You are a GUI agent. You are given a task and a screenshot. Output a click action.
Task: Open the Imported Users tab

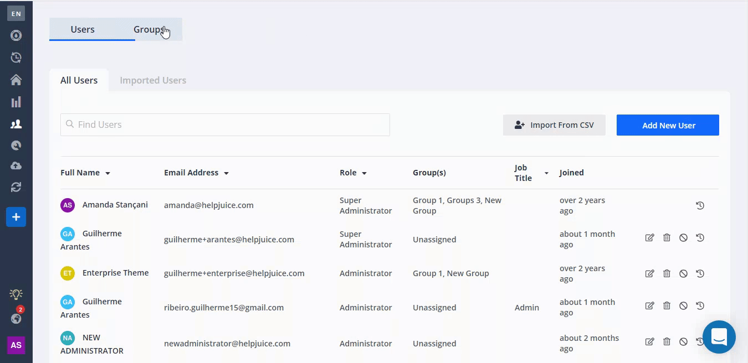[153, 80]
